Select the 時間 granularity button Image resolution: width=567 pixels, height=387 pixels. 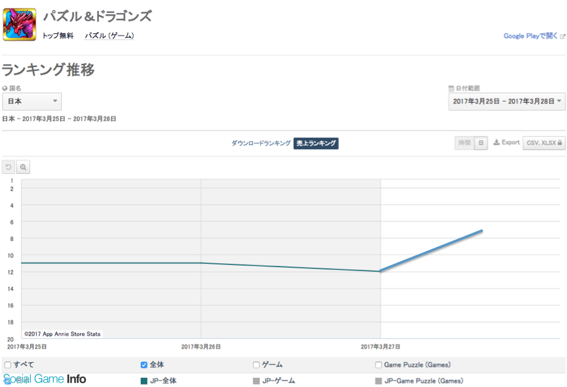(x=464, y=143)
